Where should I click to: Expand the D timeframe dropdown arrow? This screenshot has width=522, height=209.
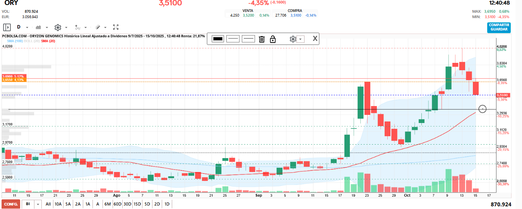coord(27,28)
